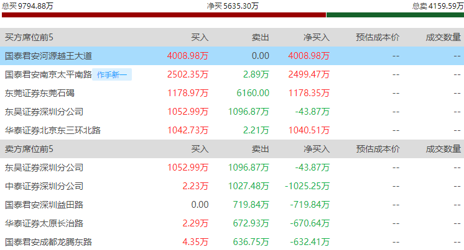Image resolution: width=464 pixels, height=250 pixels.
Task: Click the 1027.48万 sell amount
Action: [x=249, y=186]
